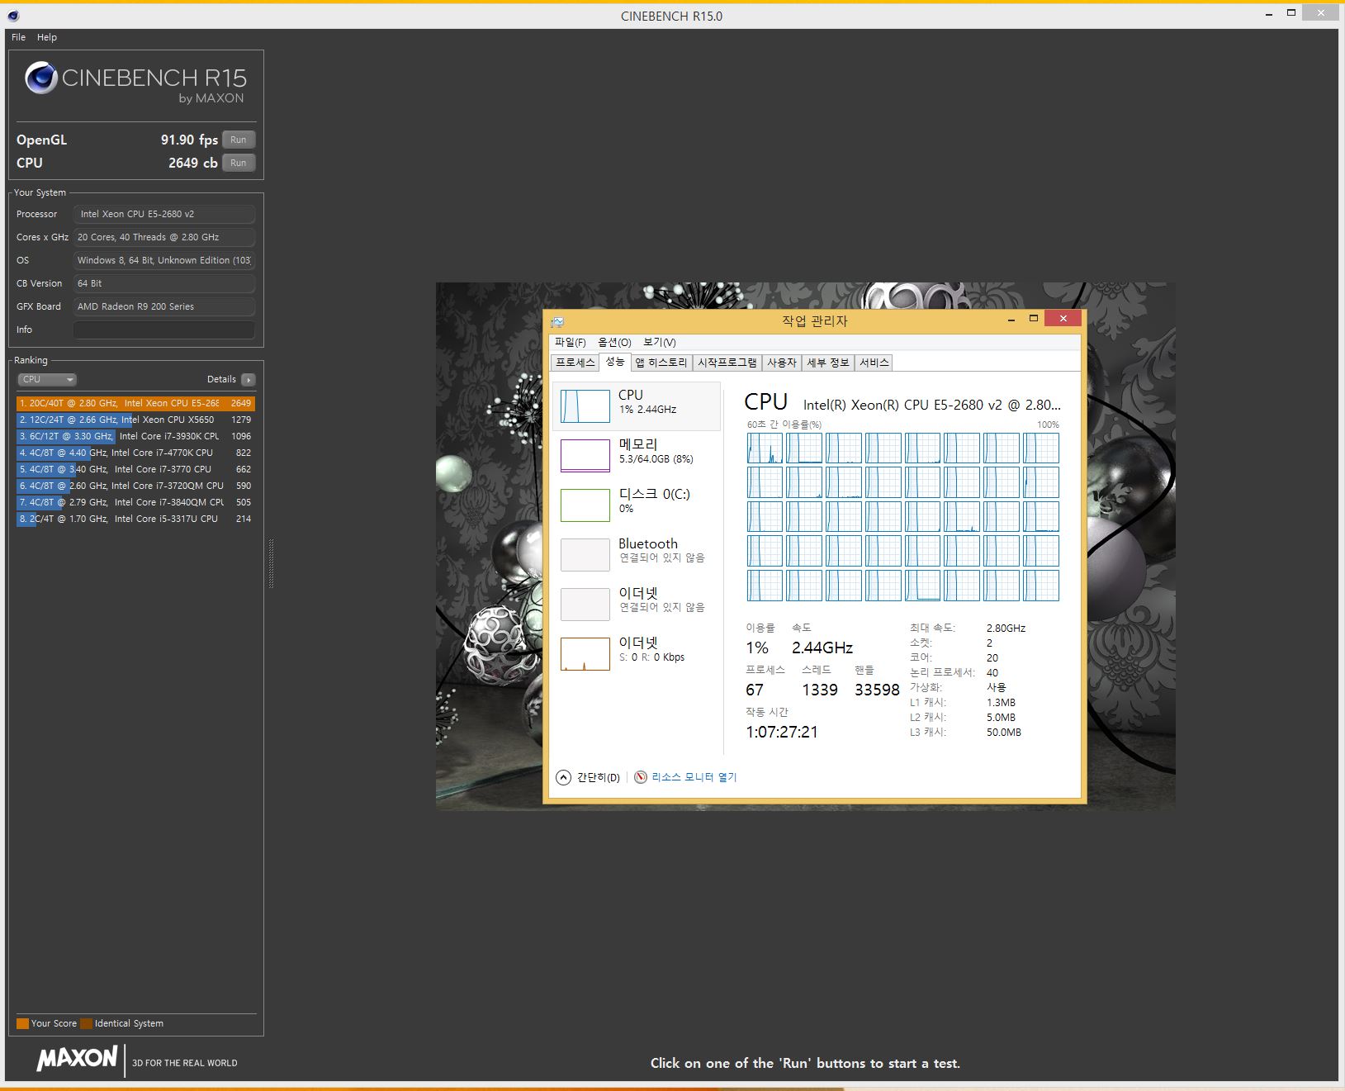Select ranking row Intel Core i7-4770K
Image resolution: width=1345 pixels, height=1091 pixels.
[x=135, y=453]
